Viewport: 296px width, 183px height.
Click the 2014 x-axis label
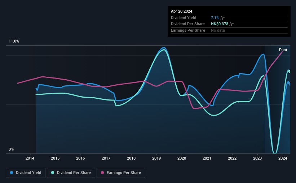(x=30, y=158)
